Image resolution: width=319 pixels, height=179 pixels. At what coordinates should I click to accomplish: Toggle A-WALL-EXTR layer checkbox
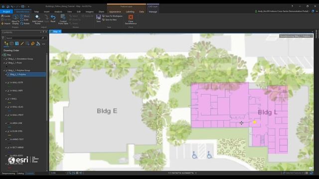(x=8, y=83)
